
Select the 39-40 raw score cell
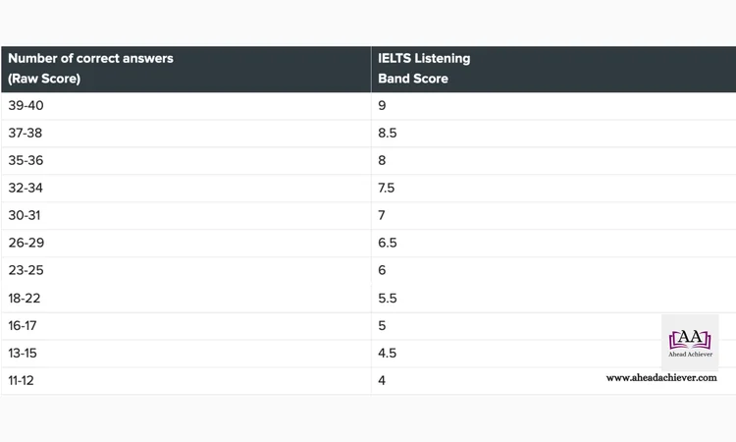pos(185,106)
